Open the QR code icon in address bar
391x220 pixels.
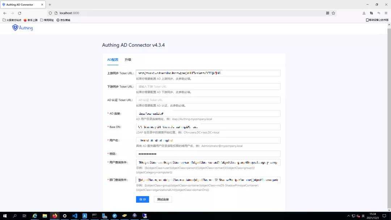[327, 13]
